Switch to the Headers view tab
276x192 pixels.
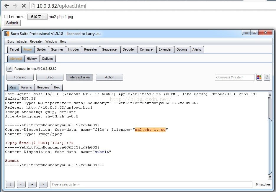(x=43, y=87)
